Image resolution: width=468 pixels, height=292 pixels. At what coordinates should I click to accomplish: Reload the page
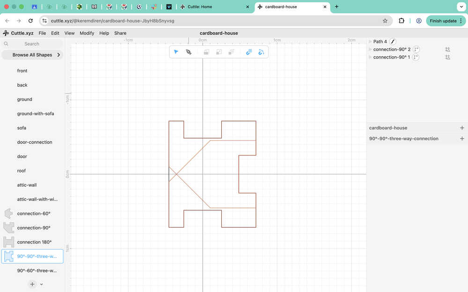click(30, 21)
